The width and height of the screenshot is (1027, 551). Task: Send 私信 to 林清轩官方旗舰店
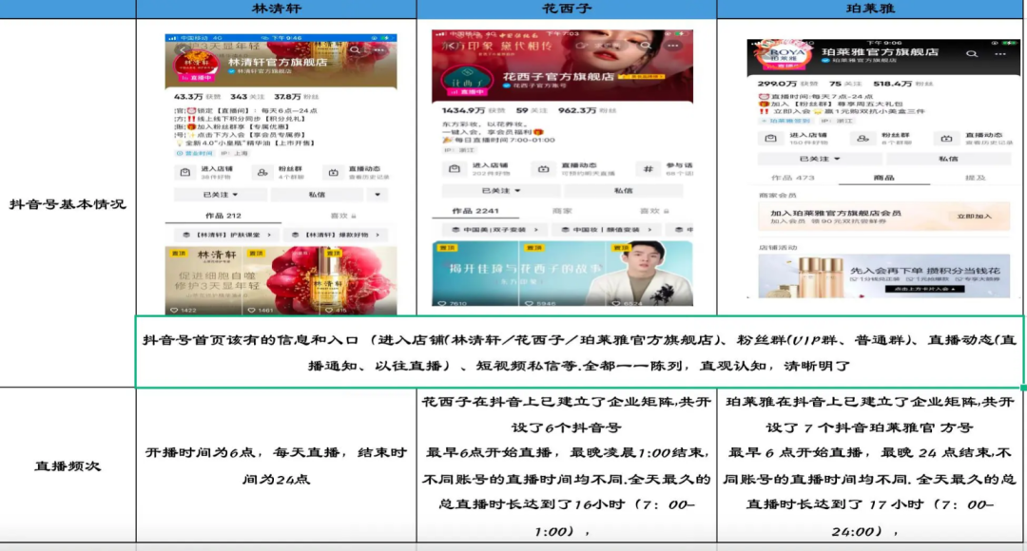(x=317, y=195)
